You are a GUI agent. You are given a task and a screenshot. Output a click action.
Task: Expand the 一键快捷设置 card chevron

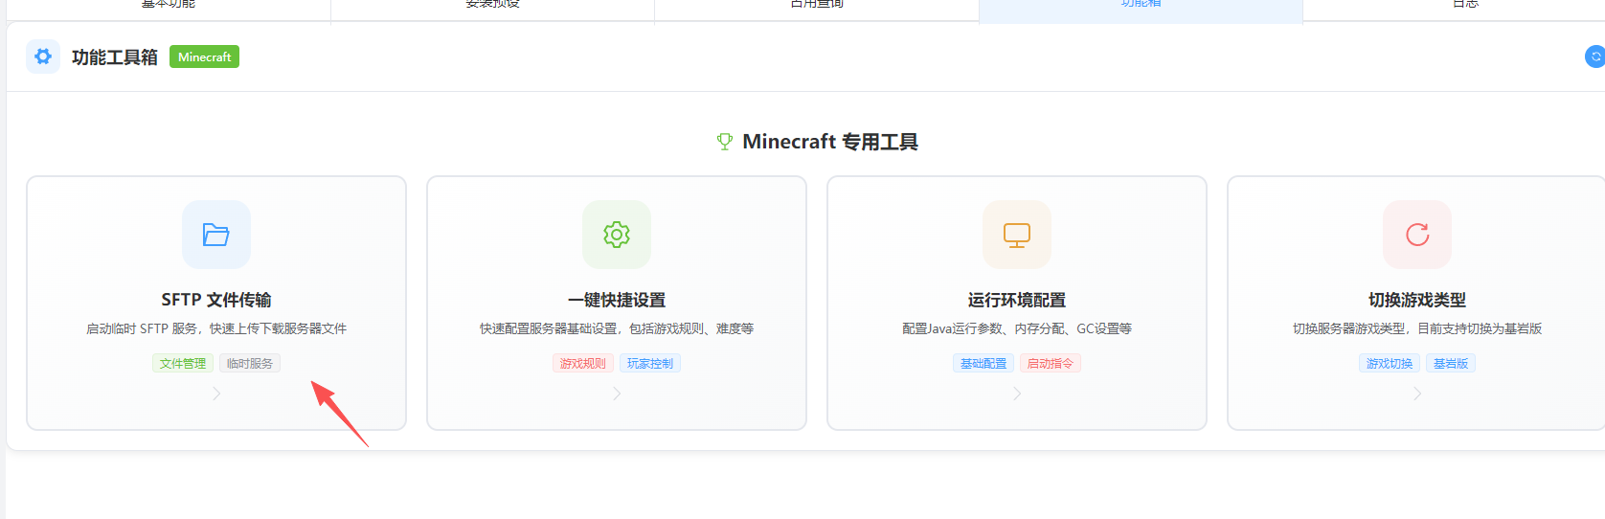[617, 394]
